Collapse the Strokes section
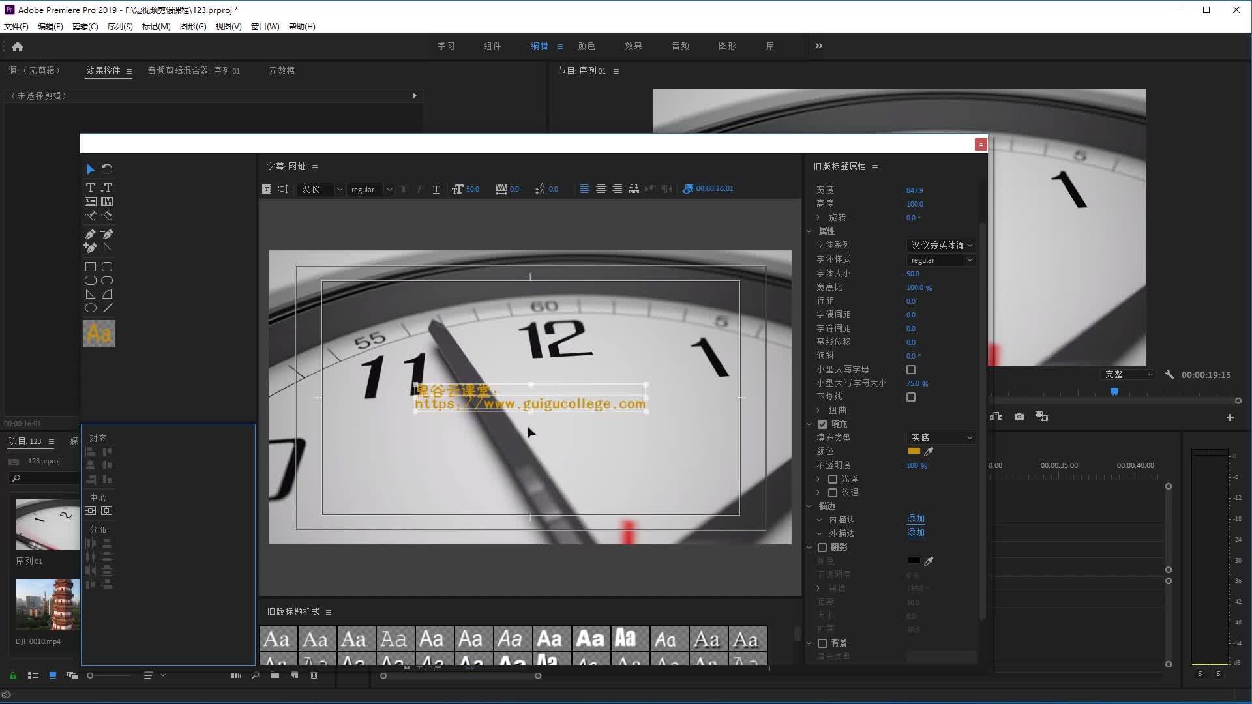This screenshot has width=1252, height=704. coord(809,506)
